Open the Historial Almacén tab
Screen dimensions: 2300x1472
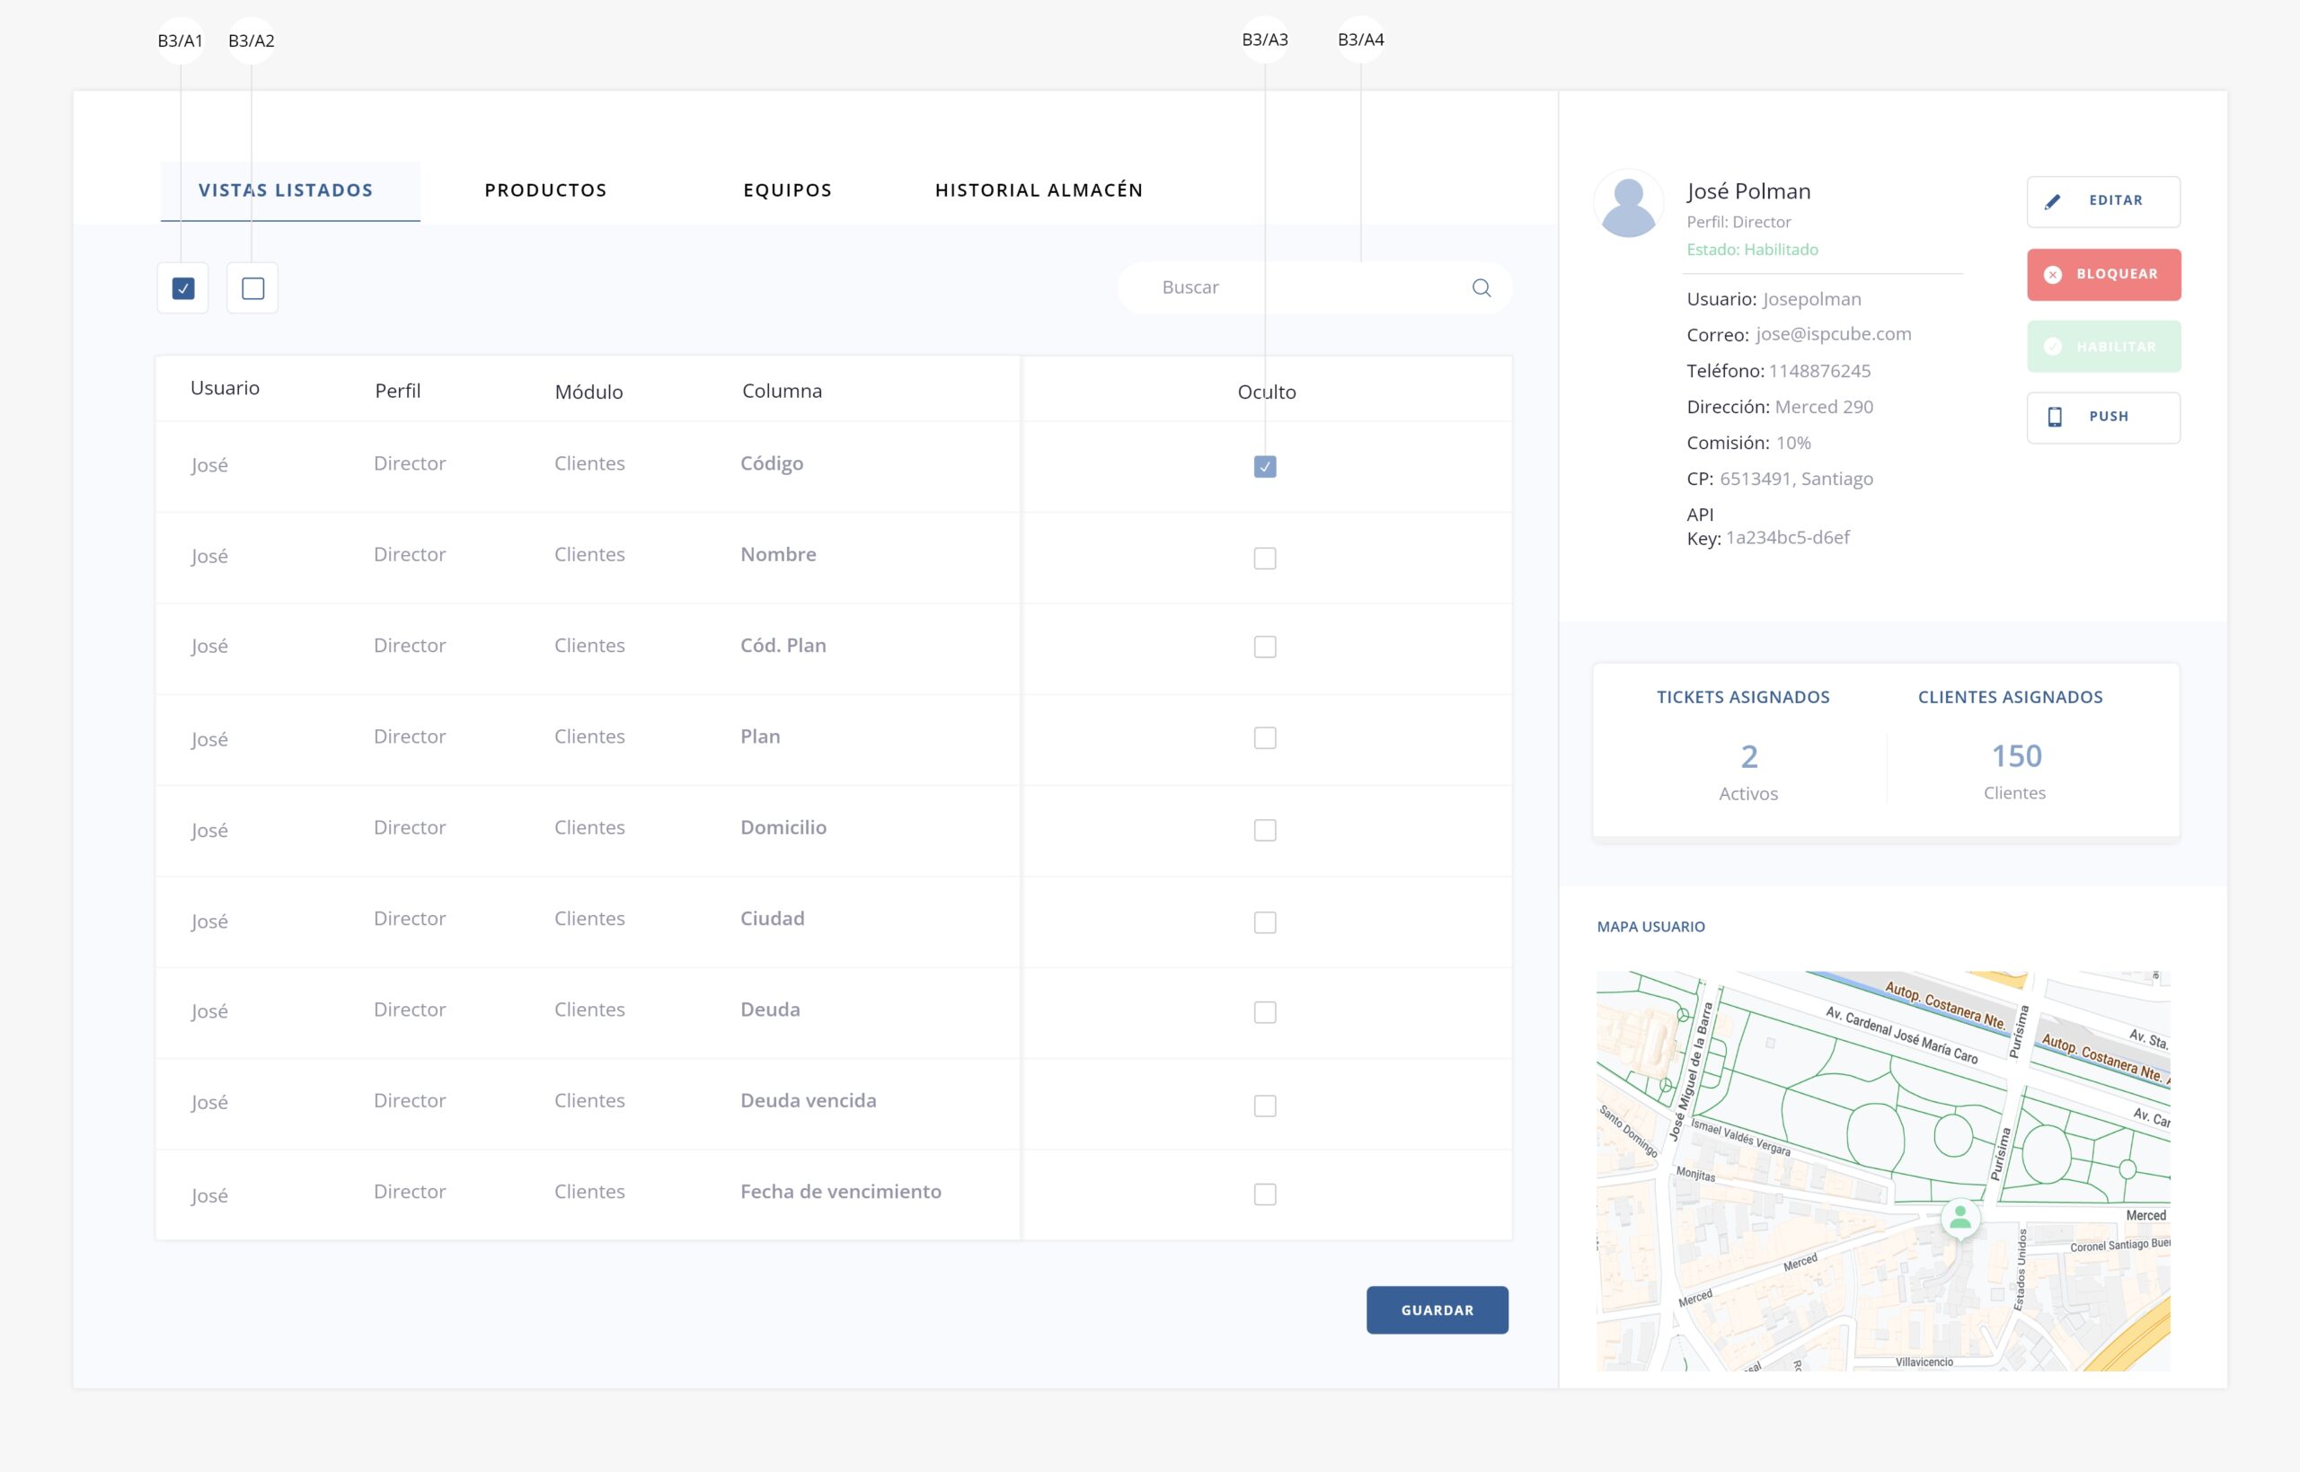[x=1039, y=190]
